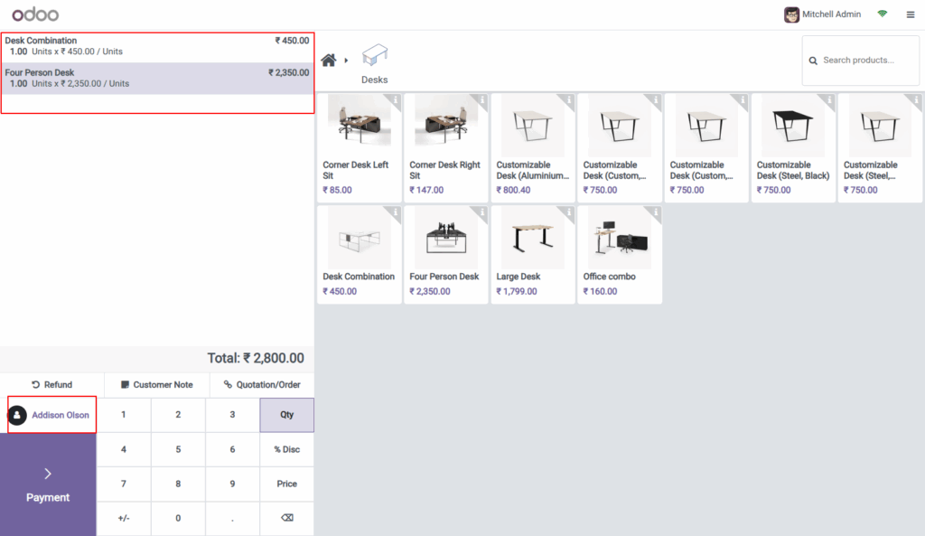Click the info icon on Corner Desk Left Sit
This screenshot has width=925, height=536.
coord(395,99)
